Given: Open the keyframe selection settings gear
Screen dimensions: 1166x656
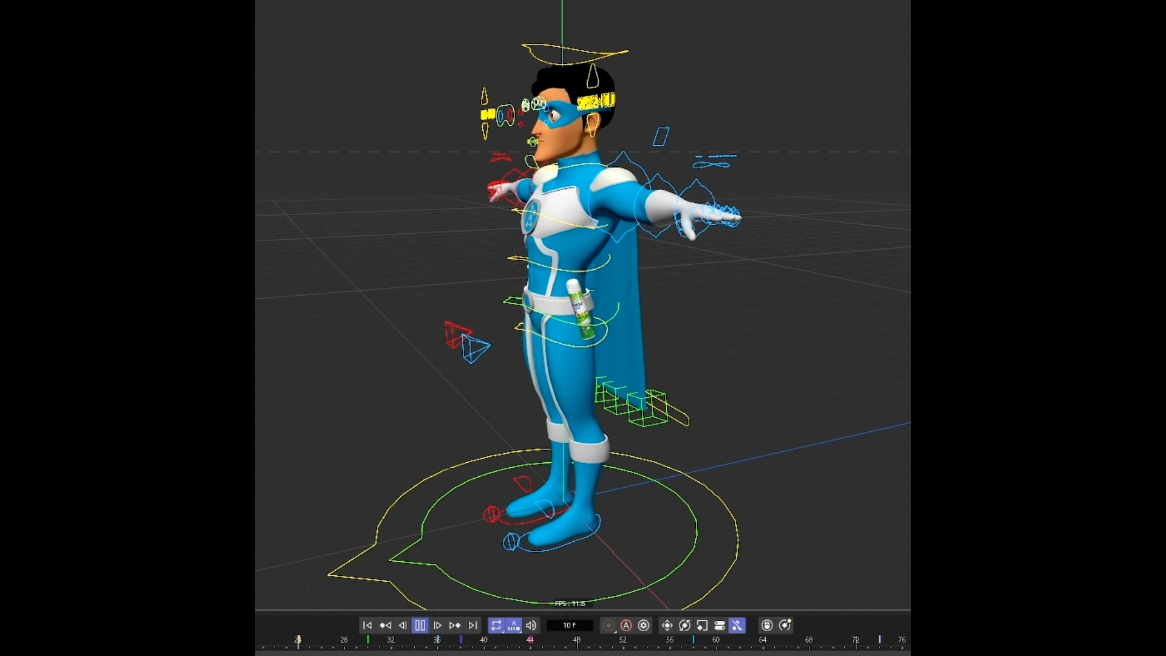Looking at the screenshot, I should (644, 626).
